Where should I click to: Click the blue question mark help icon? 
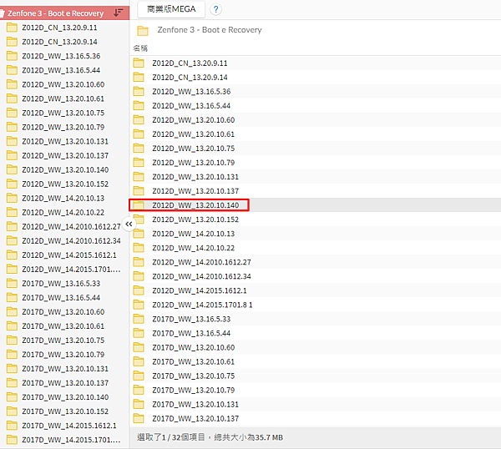pyautogui.click(x=215, y=9)
